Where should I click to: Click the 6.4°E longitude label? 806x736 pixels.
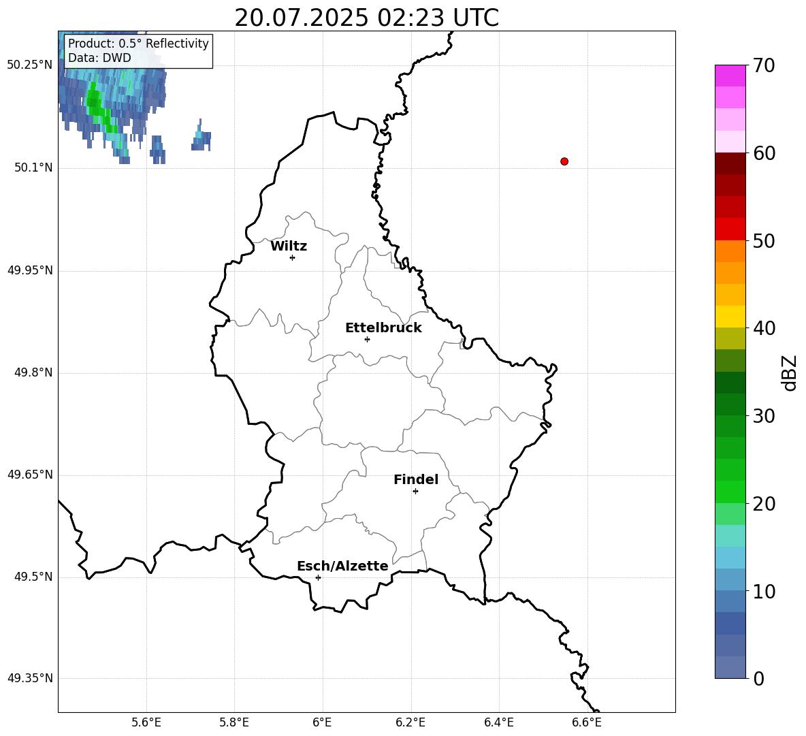click(x=498, y=722)
